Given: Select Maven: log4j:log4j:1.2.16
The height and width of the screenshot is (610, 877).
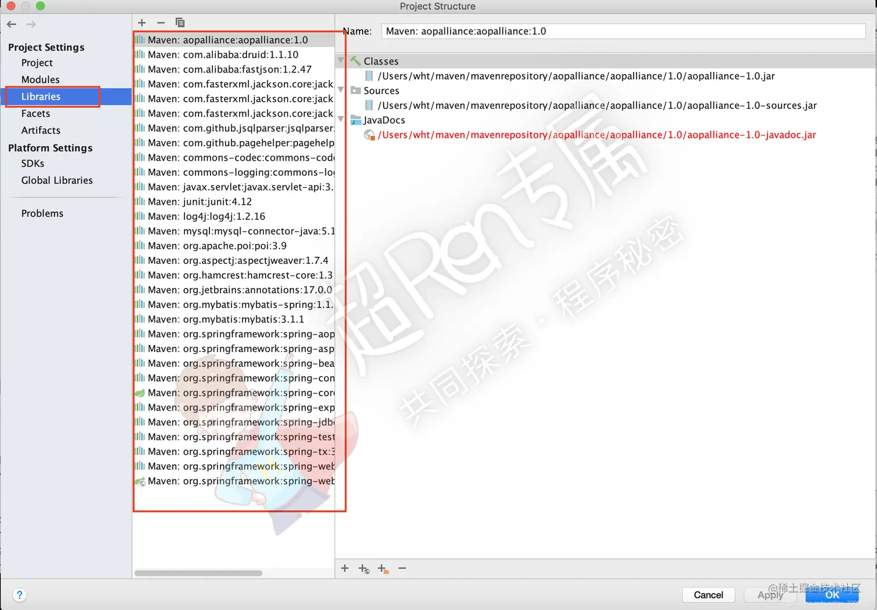Looking at the screenshot, I should pos(234,216).
